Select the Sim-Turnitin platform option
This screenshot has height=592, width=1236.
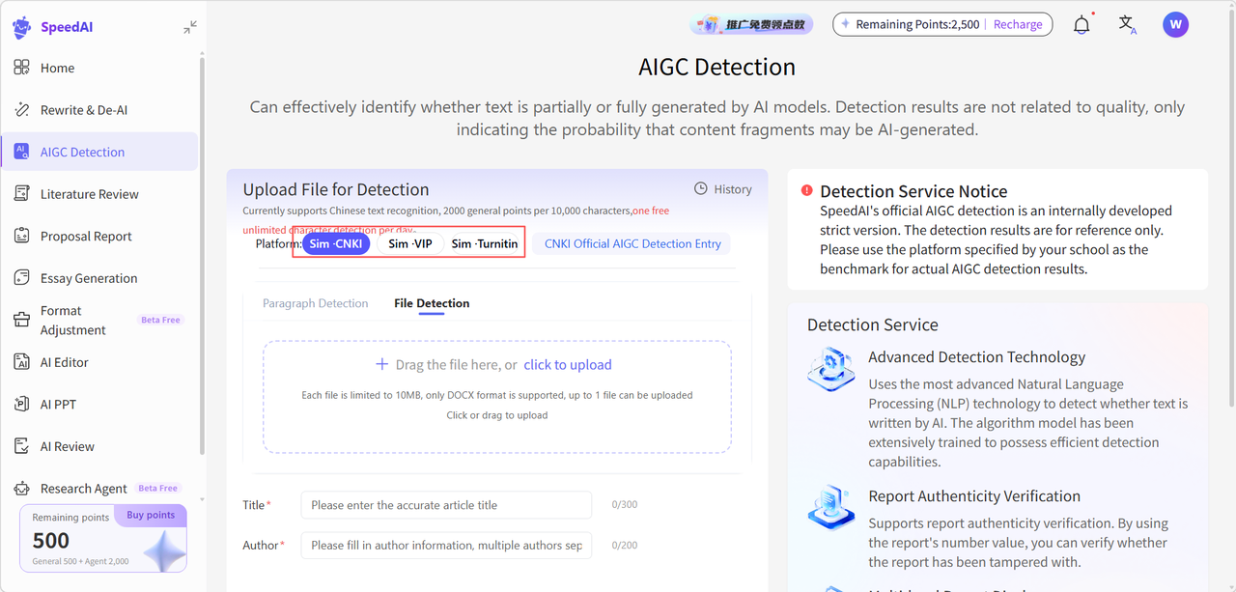(x=485, y=243)
